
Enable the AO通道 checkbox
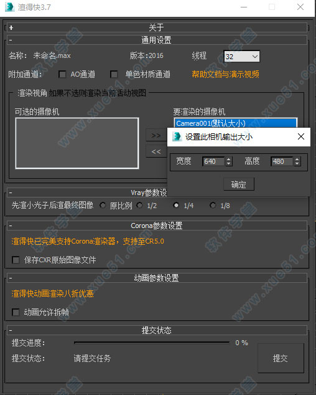coord(62,74)
